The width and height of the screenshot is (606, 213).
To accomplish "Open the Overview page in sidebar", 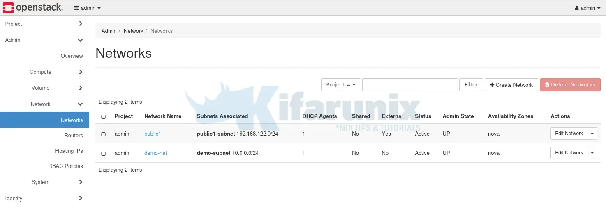I will point(72,56).
